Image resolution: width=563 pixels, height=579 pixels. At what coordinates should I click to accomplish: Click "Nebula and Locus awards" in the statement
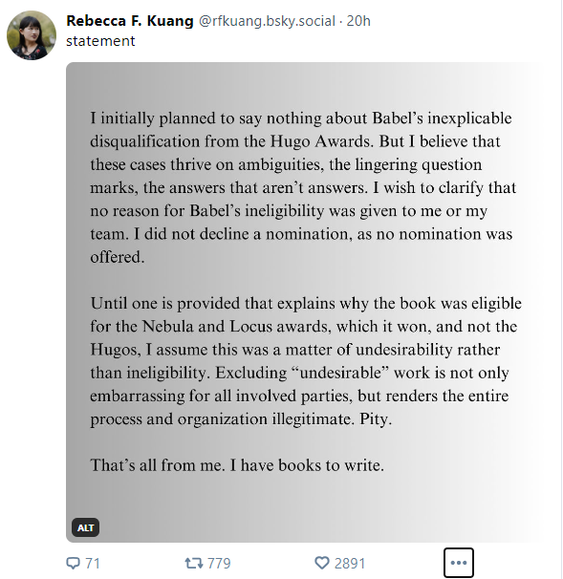pos(237,327)
